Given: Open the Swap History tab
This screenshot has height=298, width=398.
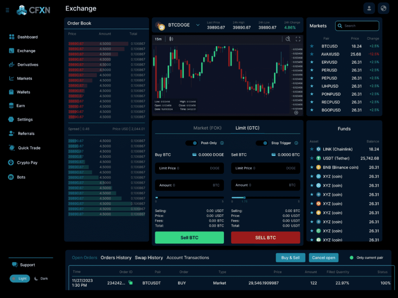Looking at the screenshot, I should pyautogui.click(x=149, y=258).
